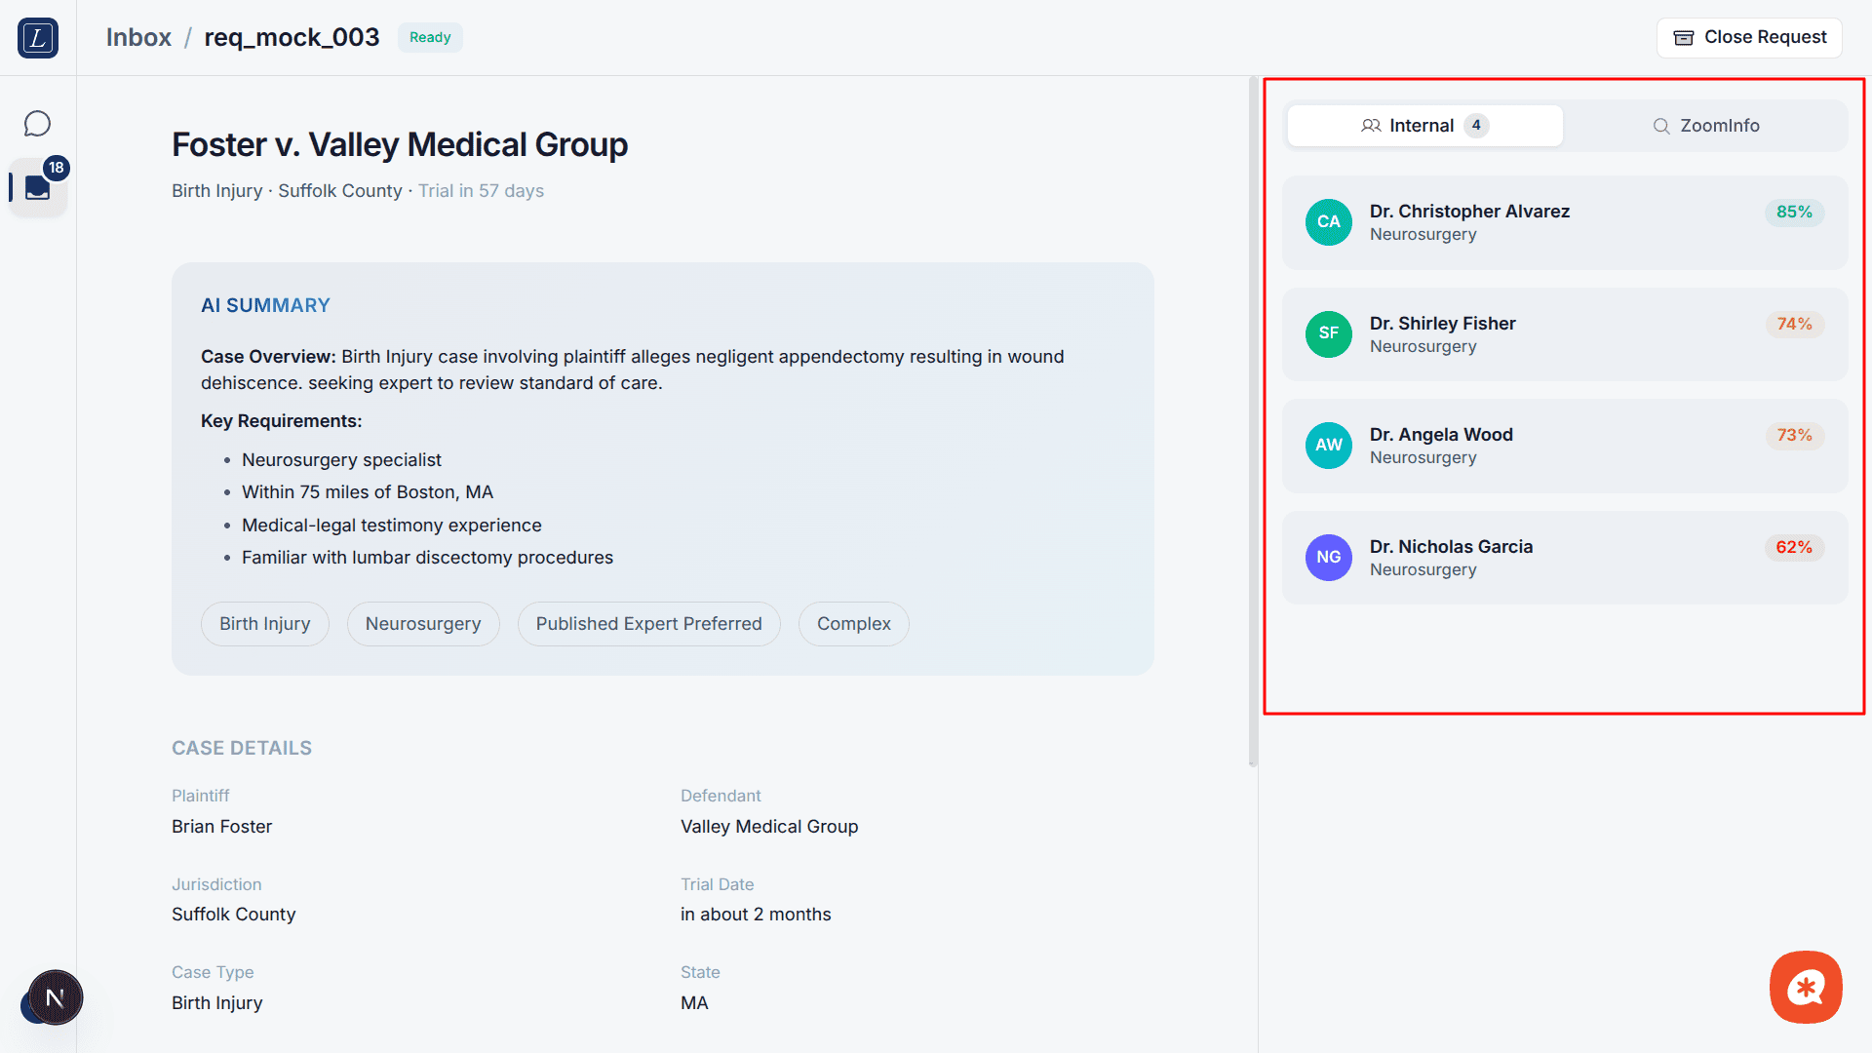Select the Birth Injury tag
The width and height of the screenshot is (1872, 1053).
[264, 624]
